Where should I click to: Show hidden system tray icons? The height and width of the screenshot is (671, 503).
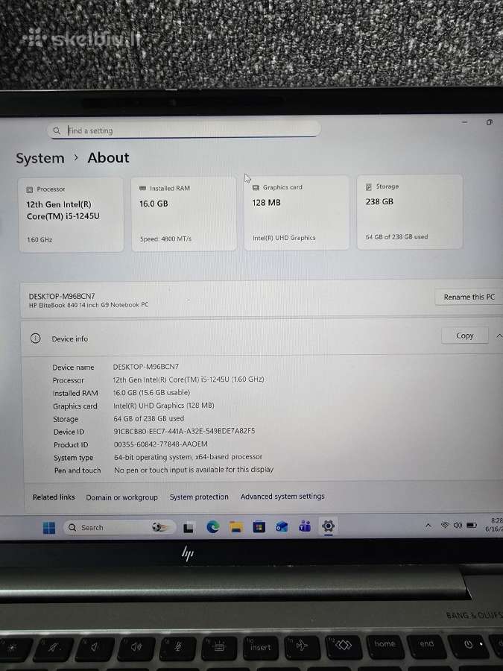(x=428, y=526)
